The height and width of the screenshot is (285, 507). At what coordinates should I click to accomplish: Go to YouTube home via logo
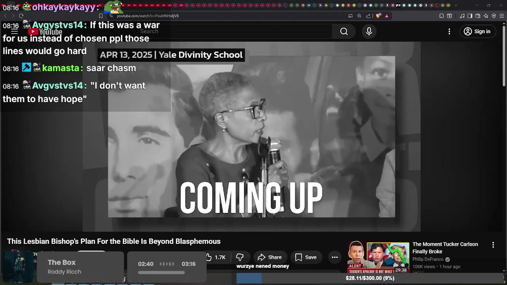point(45,32)
